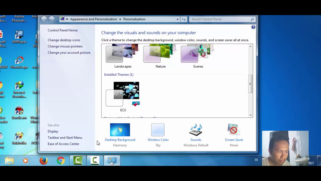Viewport: 321px width, 181px height.
Task: Click the breadcrumb double-chevron overflow
Action: (x=67, y=19)
